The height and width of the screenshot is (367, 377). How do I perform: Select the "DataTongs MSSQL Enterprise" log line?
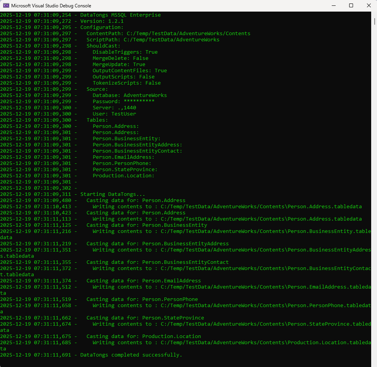(x=120, y=15)
